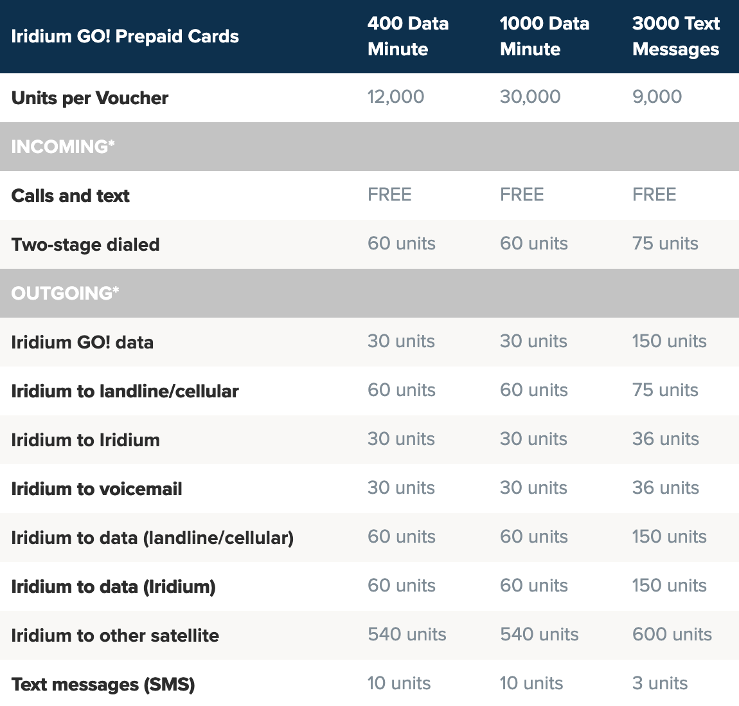739x706 pixels.
Task: Click landline/cellular '75 units' value
Action: [x=665, y=390]
